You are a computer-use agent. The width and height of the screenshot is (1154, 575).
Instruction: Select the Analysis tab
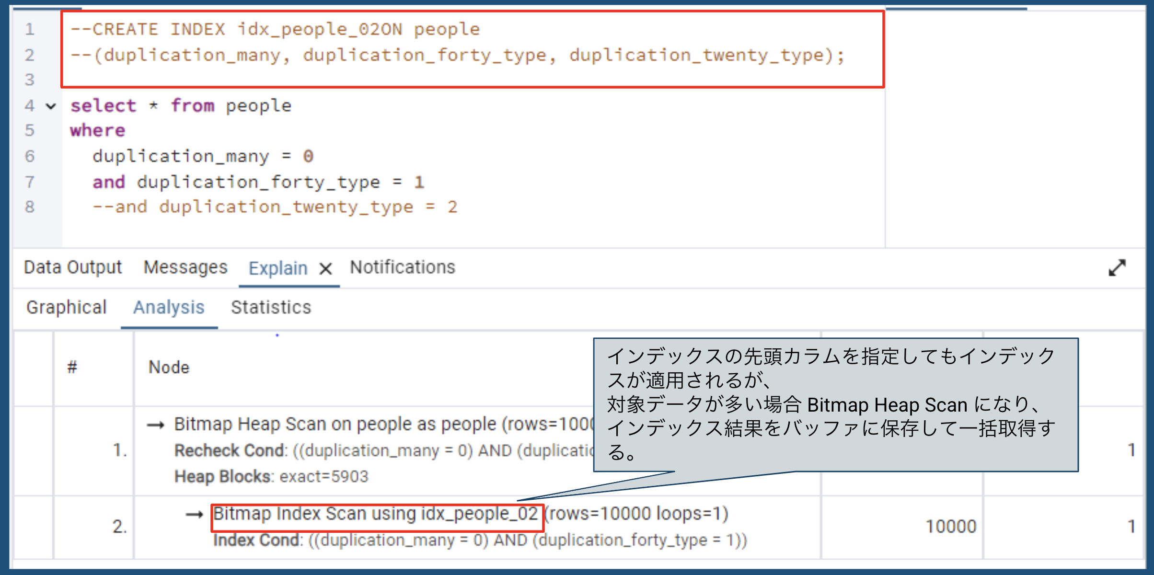point(169,308)
